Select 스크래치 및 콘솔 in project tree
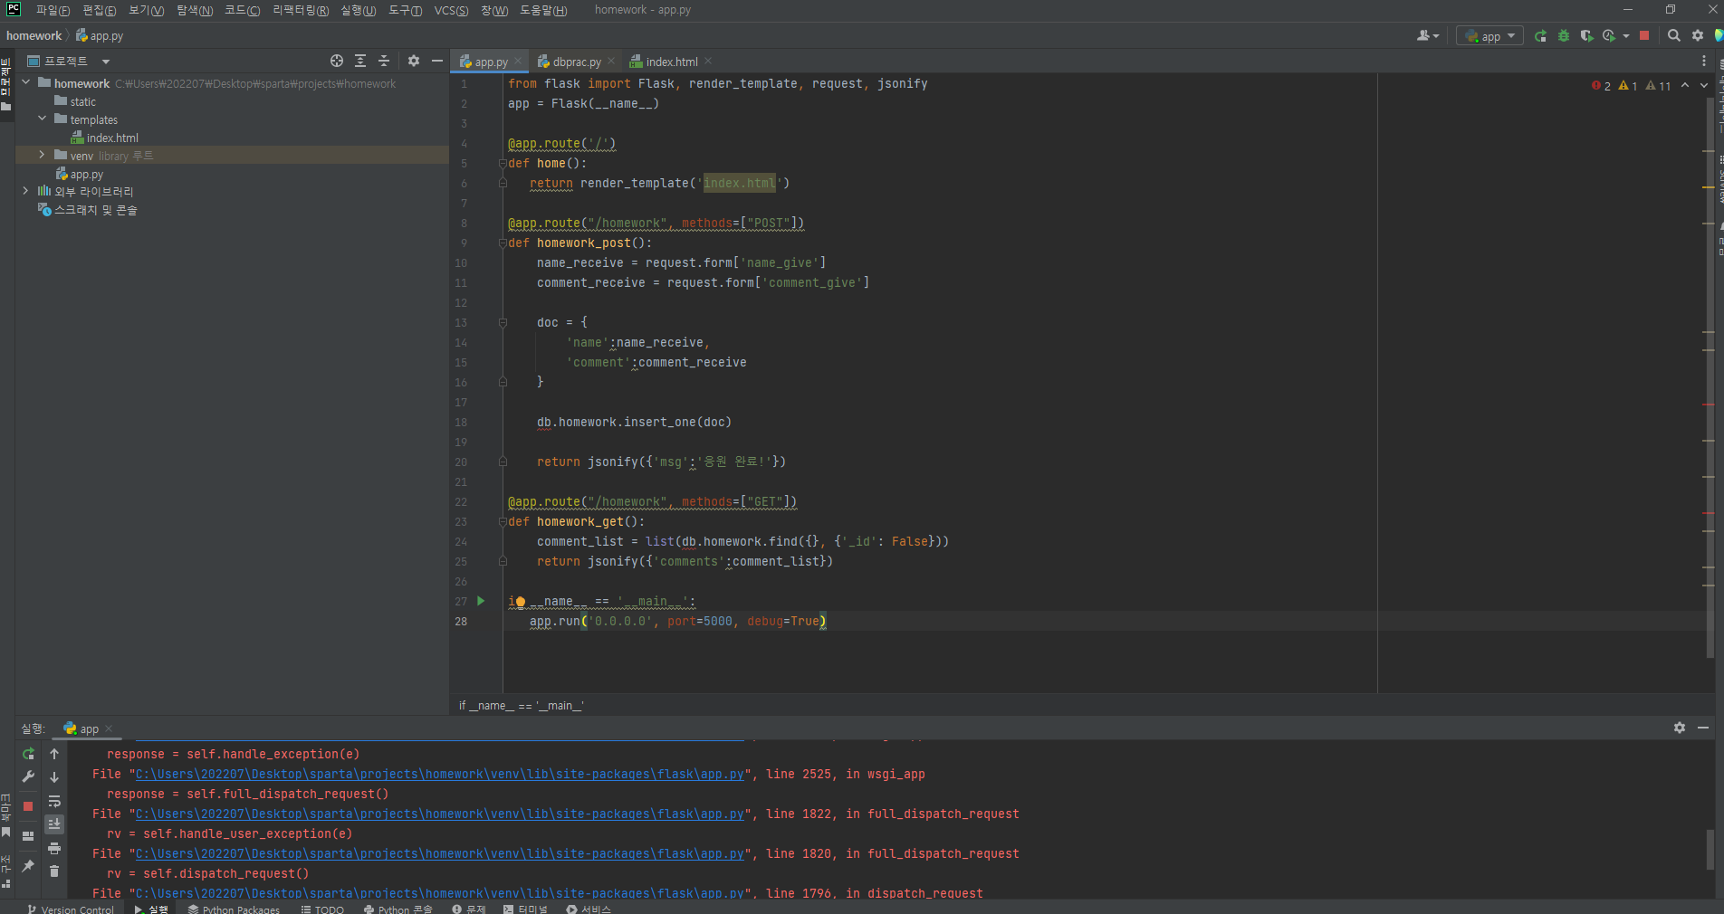 point(95,210)
